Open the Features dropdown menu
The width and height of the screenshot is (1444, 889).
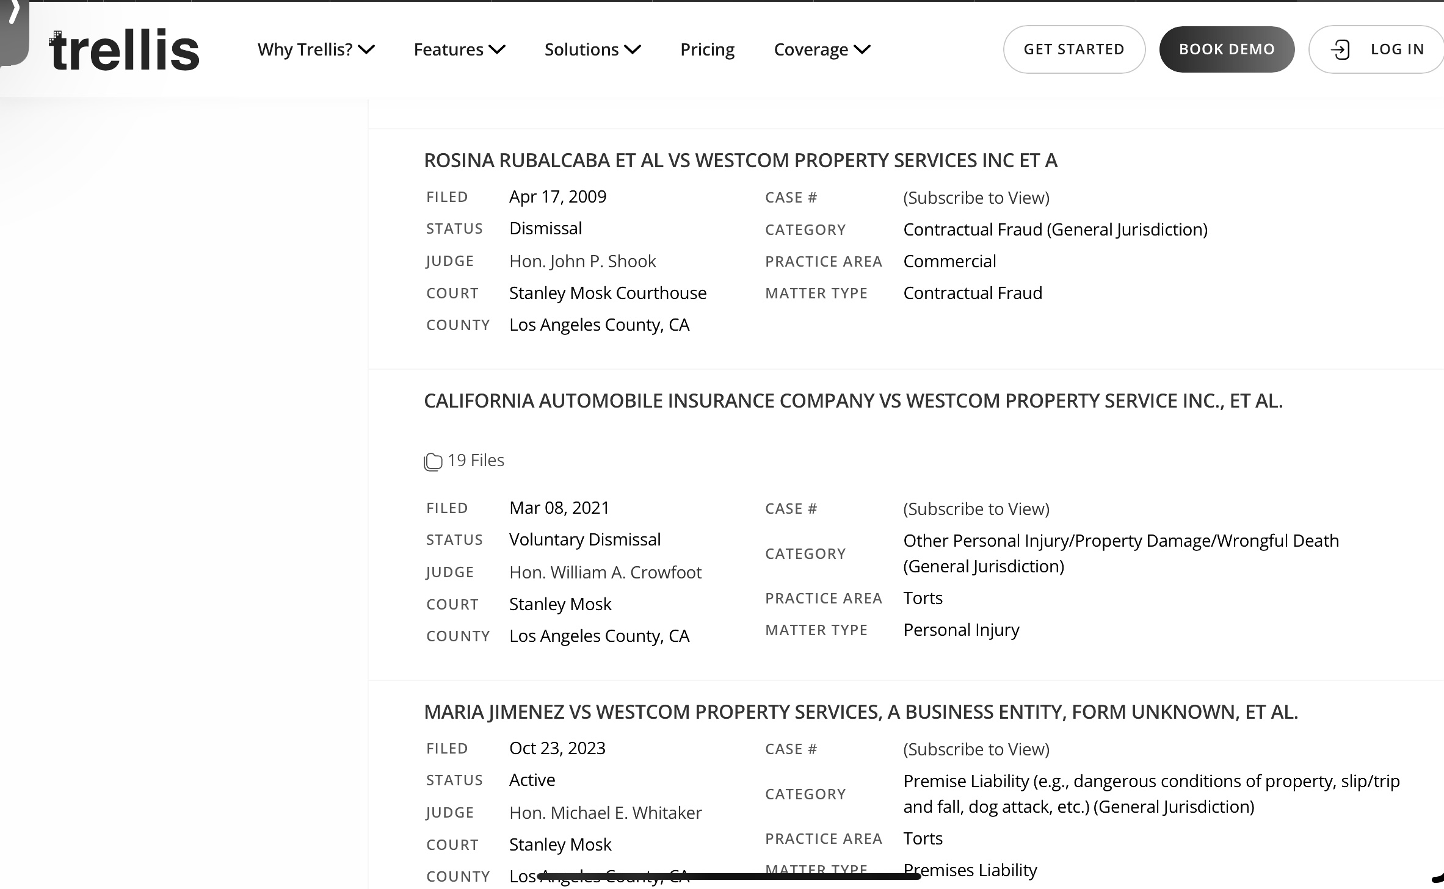pyautogui.click(x=459, y=49)
